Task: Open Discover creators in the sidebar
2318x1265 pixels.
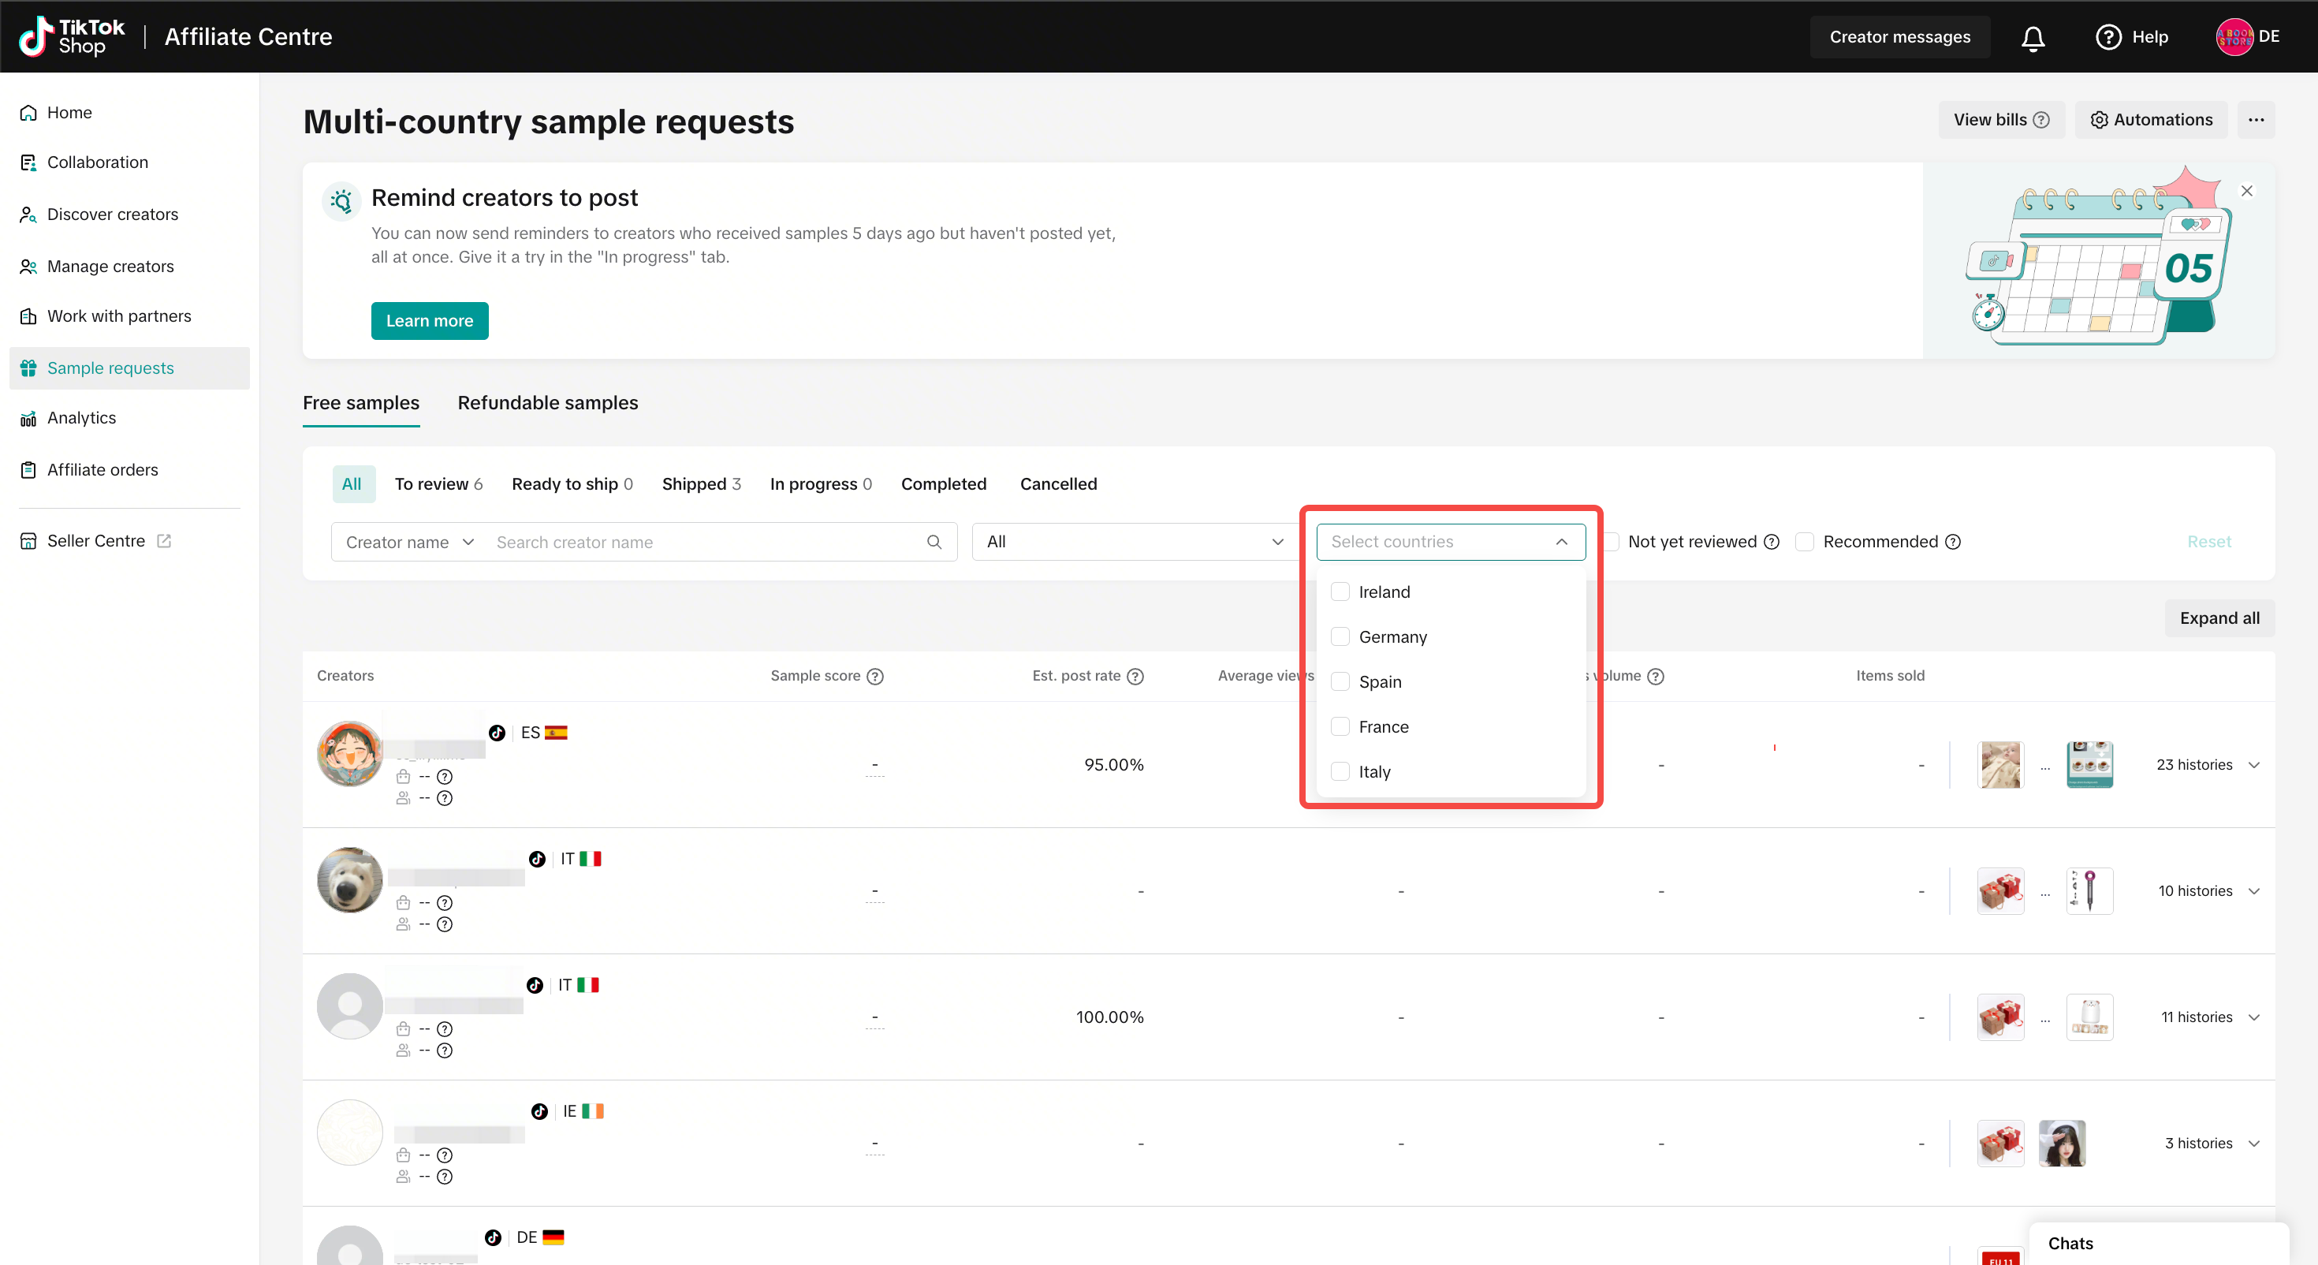Action: click(113, 215)
